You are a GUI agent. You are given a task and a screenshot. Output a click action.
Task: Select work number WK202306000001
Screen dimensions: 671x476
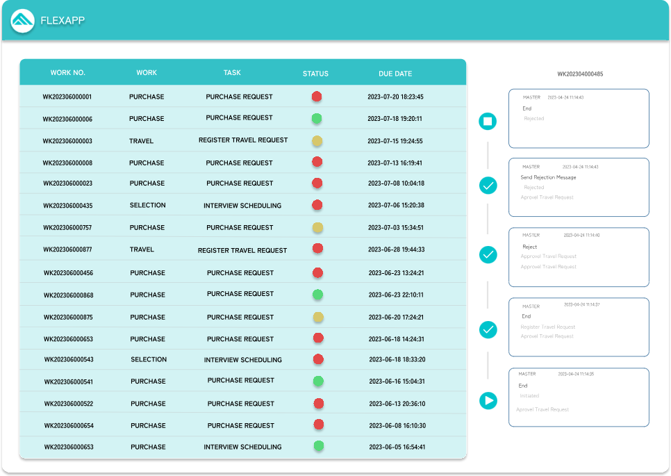67,97
